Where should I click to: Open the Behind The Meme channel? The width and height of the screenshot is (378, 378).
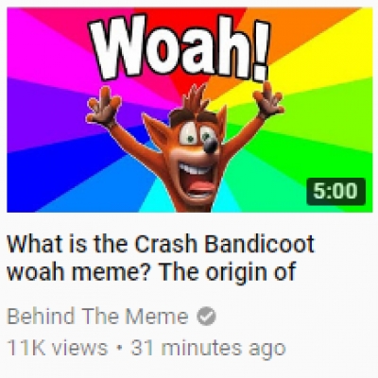coord(97,317)
